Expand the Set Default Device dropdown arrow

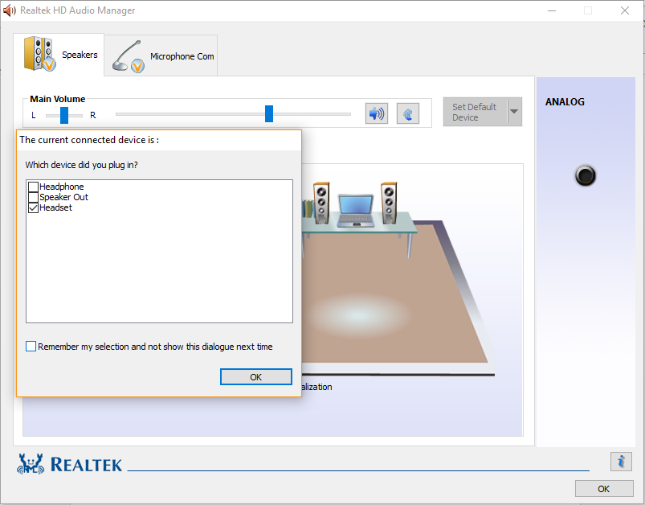pyautogui.click(x=514, y=112)
